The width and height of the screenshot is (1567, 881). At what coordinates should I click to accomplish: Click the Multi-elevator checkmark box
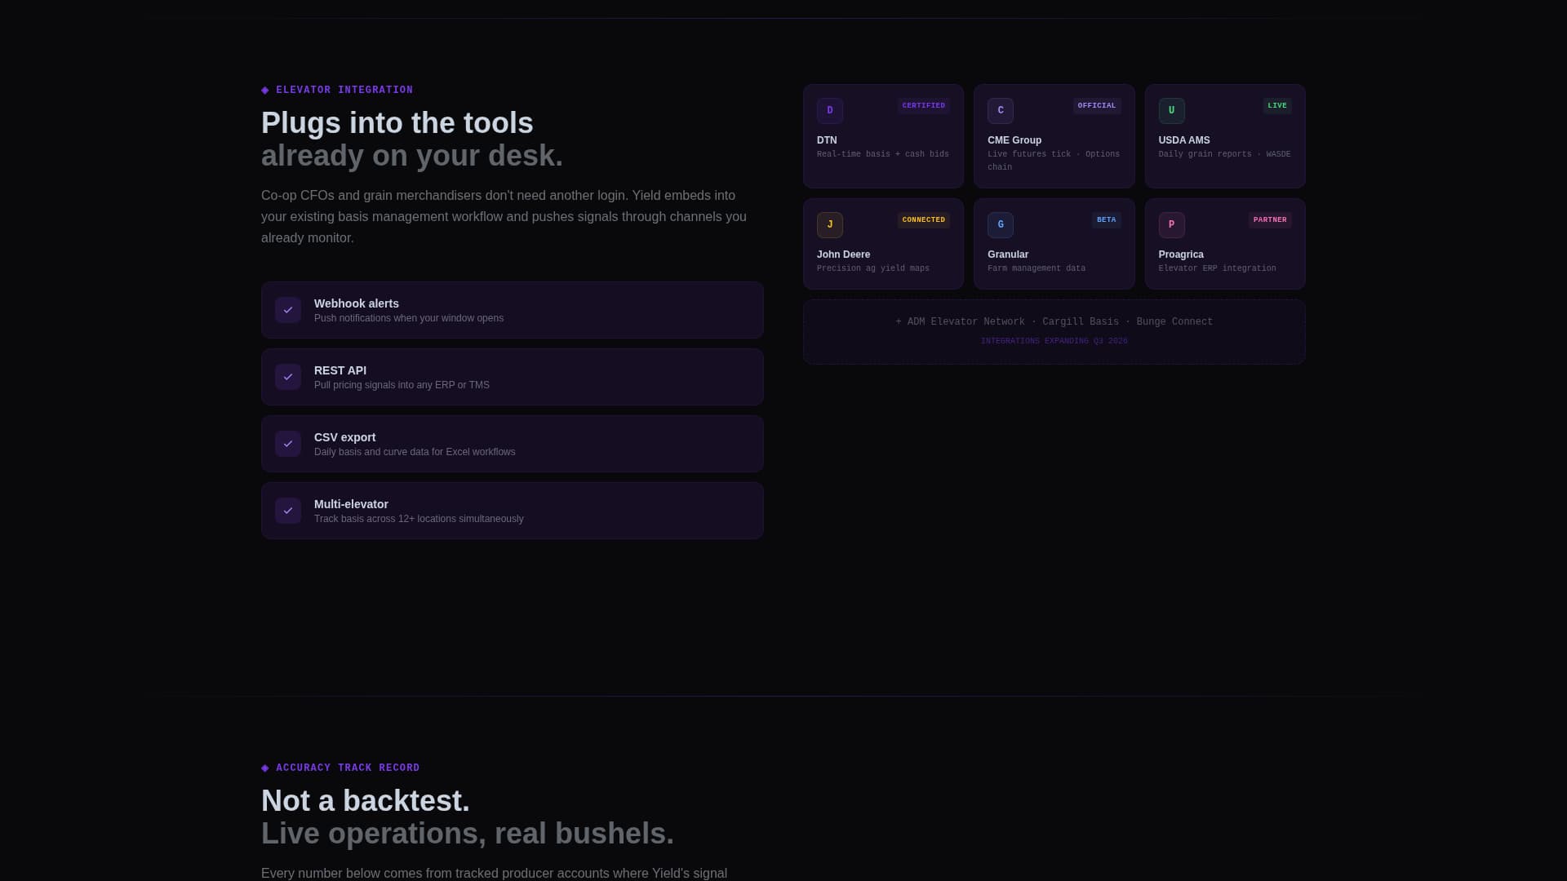pos(288,511)
